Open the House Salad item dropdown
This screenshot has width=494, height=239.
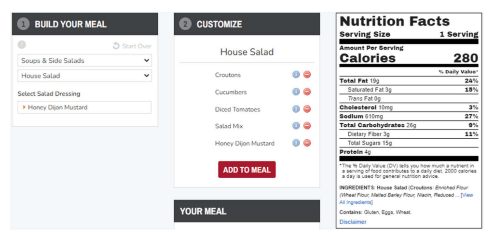[85, 76]
